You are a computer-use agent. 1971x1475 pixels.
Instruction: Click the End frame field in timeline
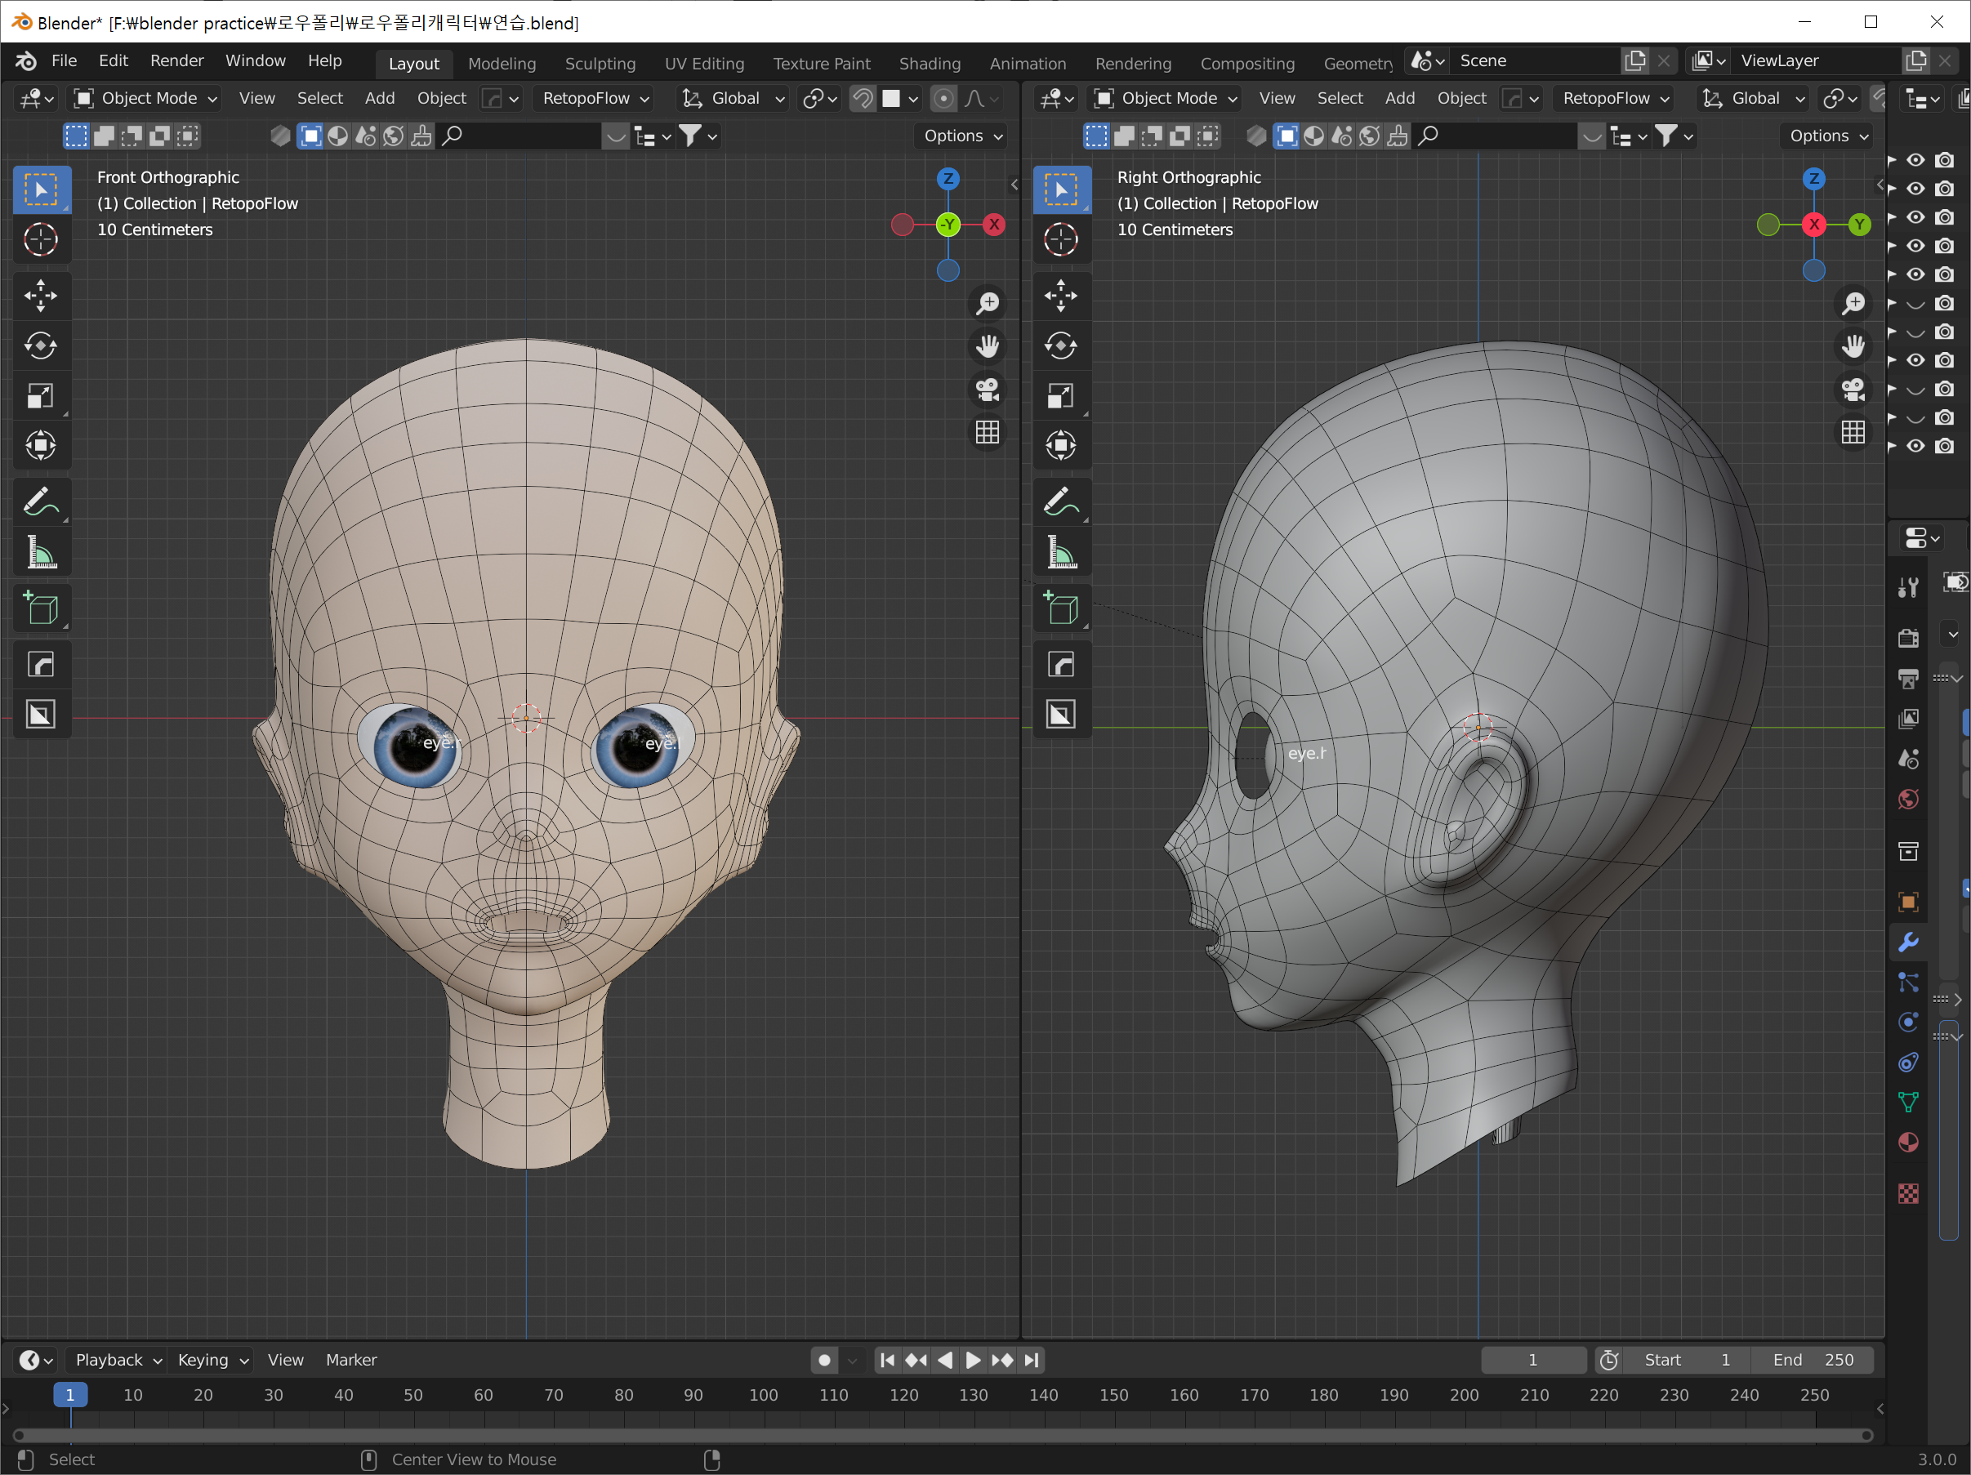1813,1359
